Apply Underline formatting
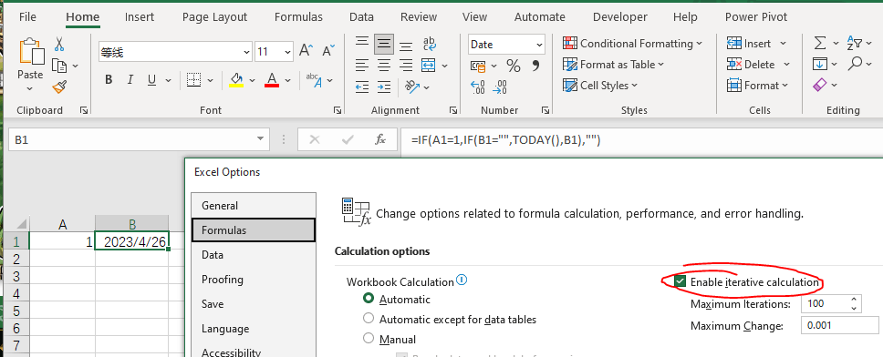The width and height of the screenshot is (883, 357). point(151,80)
